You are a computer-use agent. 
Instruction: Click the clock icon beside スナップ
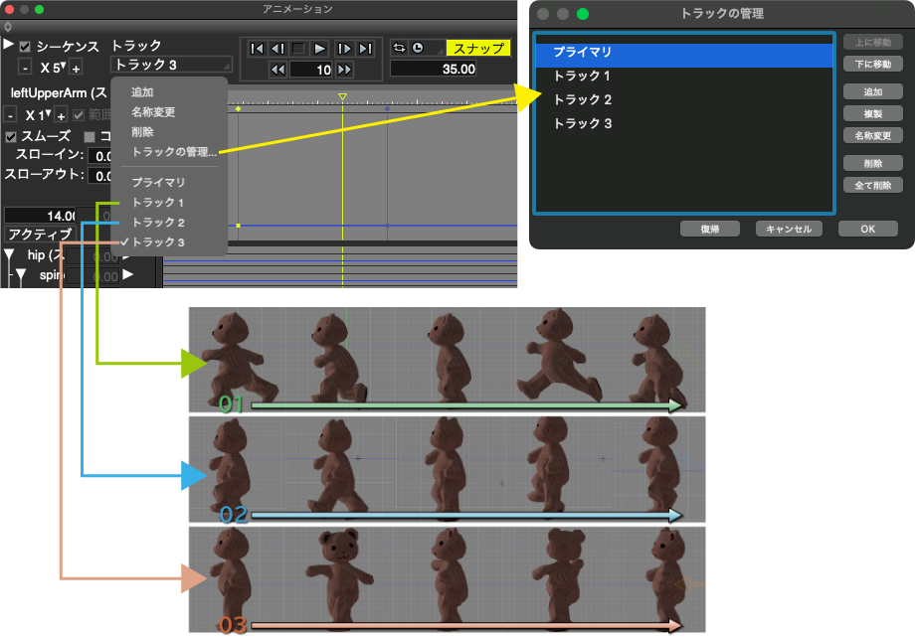point(418,48)
